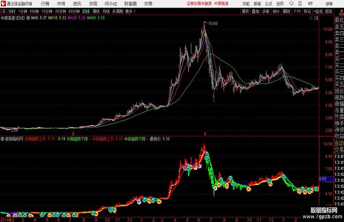344x222 pixels.
Task: Toggle the right info panel icon
Action: point(316,18)
